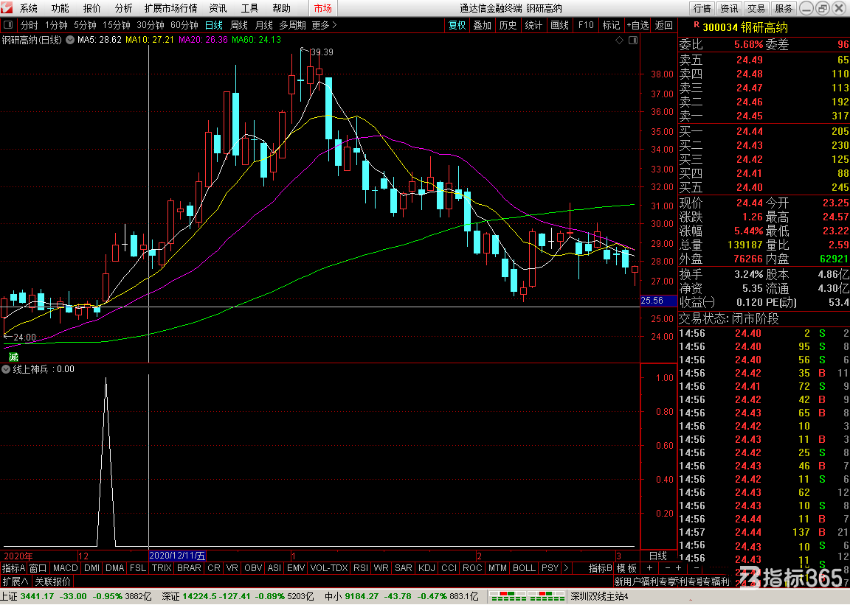Image resolution: width=850 pixels, height=605 pixels.
Task: Add stock via the +自选 button
Action: click(x=638, y=25)
